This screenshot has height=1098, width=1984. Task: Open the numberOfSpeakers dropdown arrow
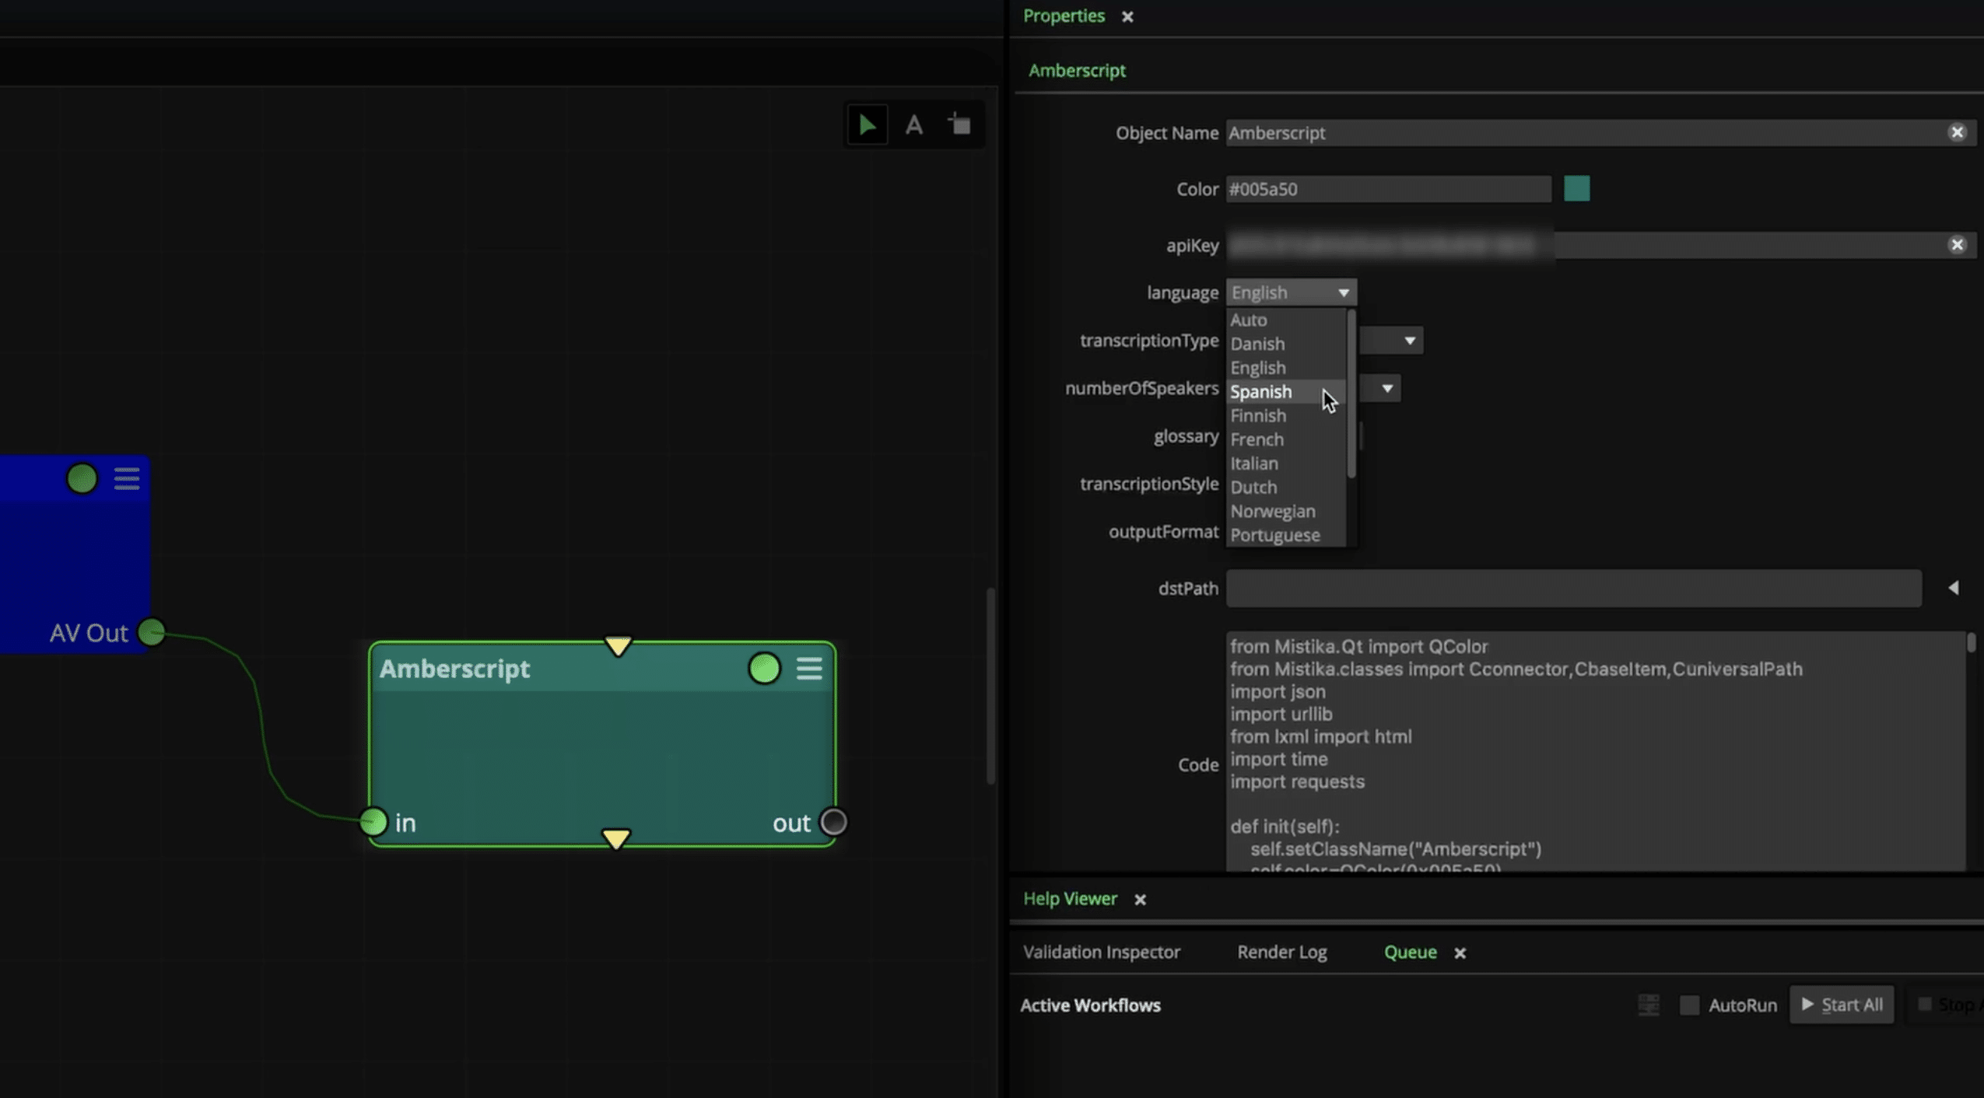(x=1386, y=388)
